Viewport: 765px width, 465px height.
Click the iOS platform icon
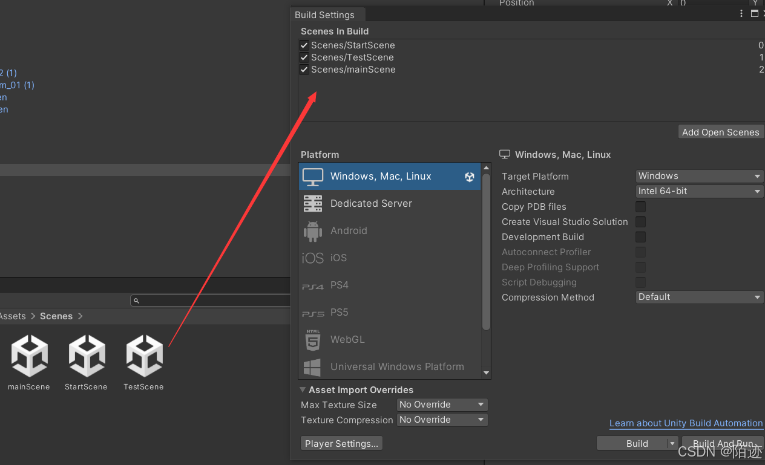tap(313, 258)
